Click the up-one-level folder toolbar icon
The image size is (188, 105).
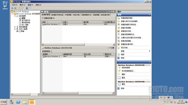point(20,8)
